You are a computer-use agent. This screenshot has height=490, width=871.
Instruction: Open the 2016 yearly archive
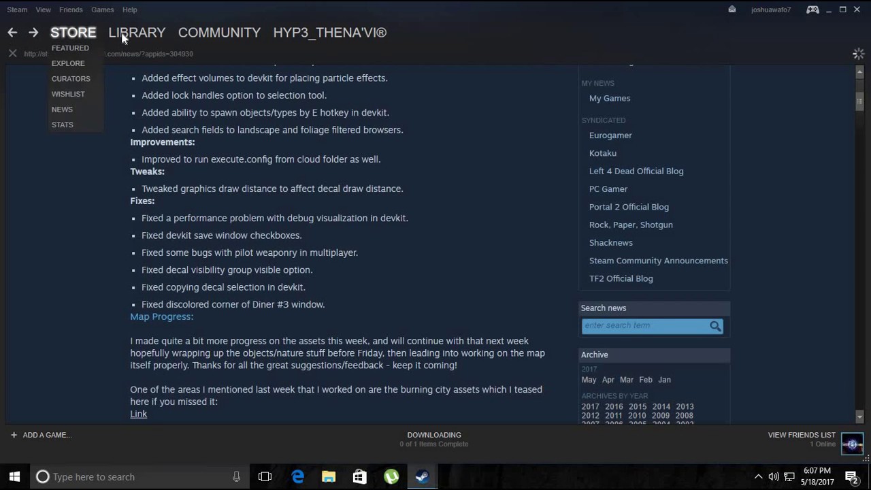[x=614, y=406]
